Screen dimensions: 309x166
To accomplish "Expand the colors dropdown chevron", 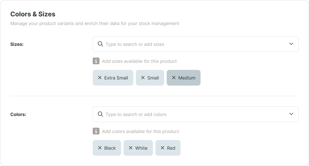I will coord(291,114).
